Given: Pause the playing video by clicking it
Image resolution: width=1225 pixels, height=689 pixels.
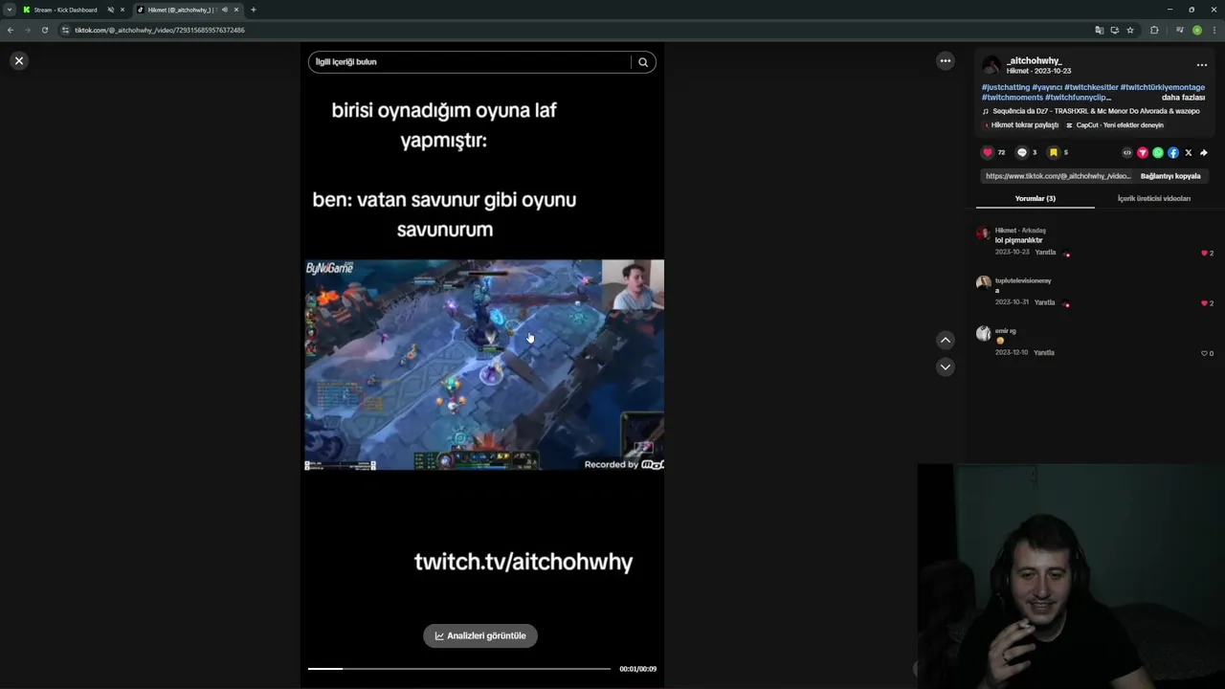Looking at the screenshot, I should pyautogui.click(x=484, y=365).
